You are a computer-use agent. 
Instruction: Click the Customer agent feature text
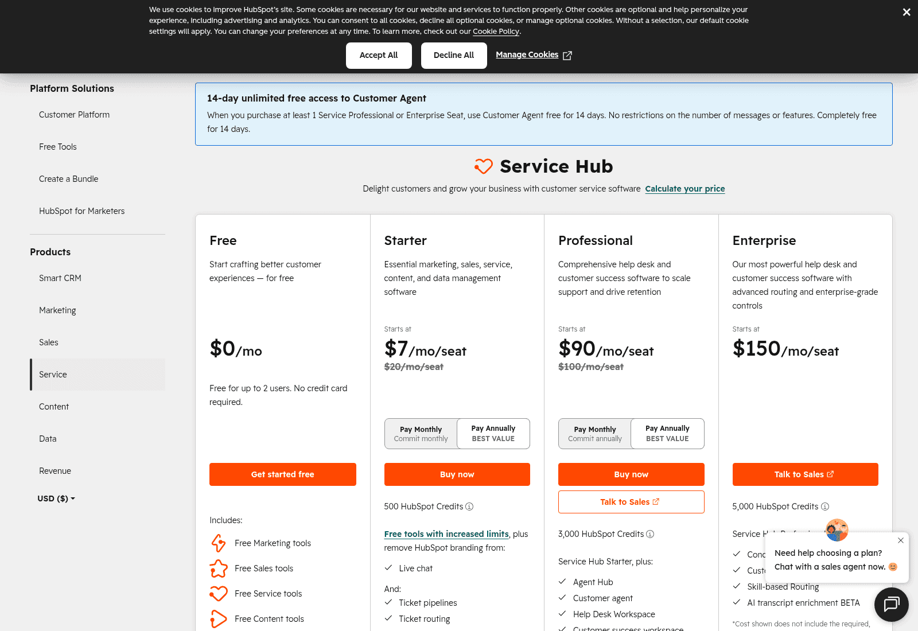click(x=603, y=598)
